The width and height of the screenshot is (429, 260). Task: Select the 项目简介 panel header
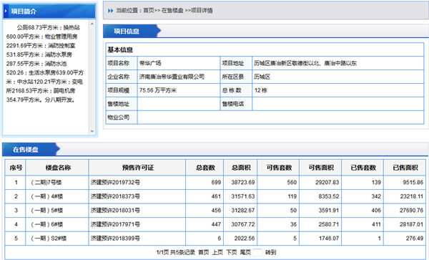pyautogui.click(x=49, y=11)
